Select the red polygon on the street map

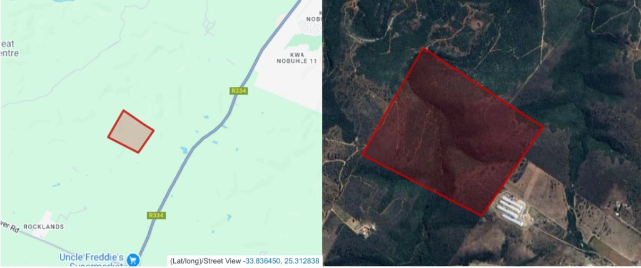[x=131, y=131]
